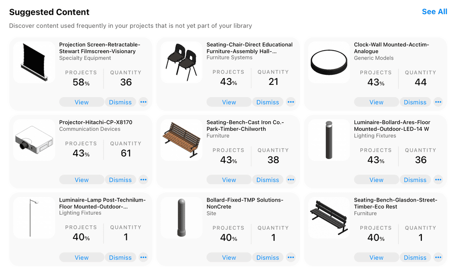View the Luminaire-Lamp Post-Technilum item

click(81, 257)
